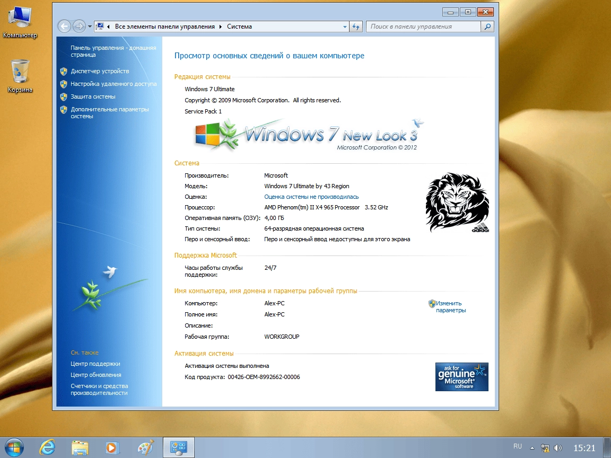Click the shield icon beside Дополнительные параметры системы
Screen dimensions: 611x458
tap(64, 109)
